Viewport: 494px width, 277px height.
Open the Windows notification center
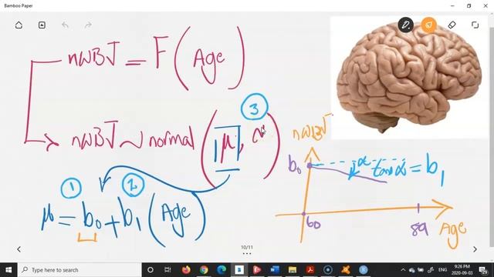click(483, 270)
